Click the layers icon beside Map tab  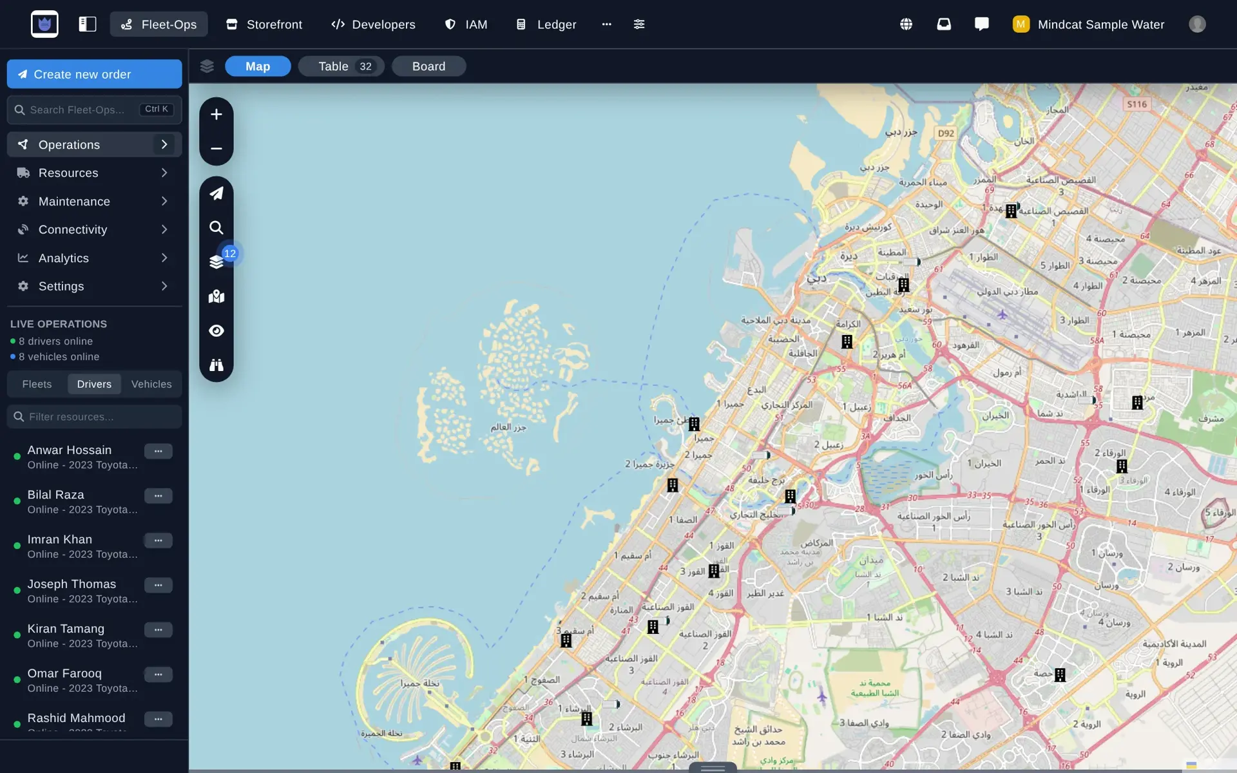click(207, 66)
